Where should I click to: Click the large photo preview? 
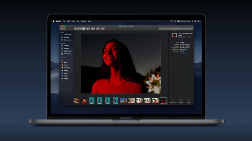pyautogui.click(x=121, y=64)
